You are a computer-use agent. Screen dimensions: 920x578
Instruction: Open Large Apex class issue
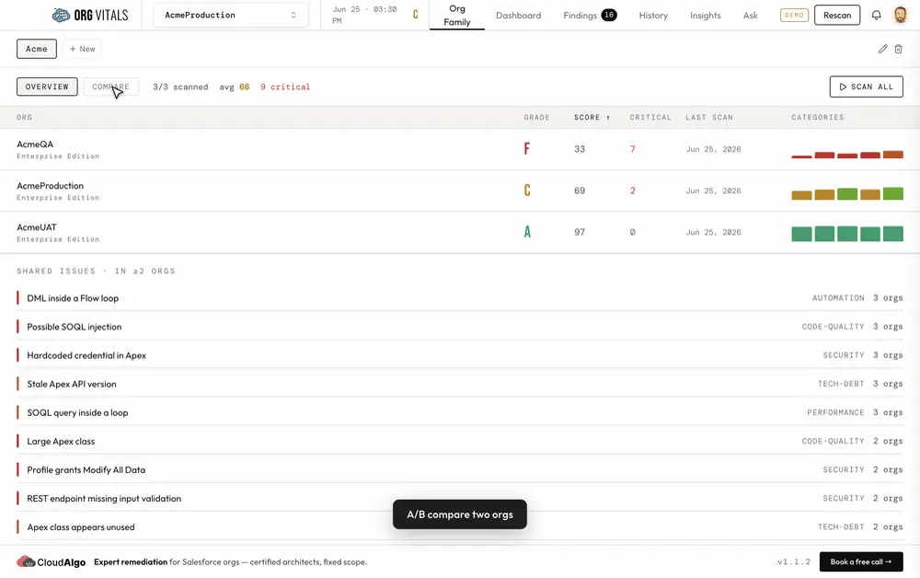click(460, 441)
